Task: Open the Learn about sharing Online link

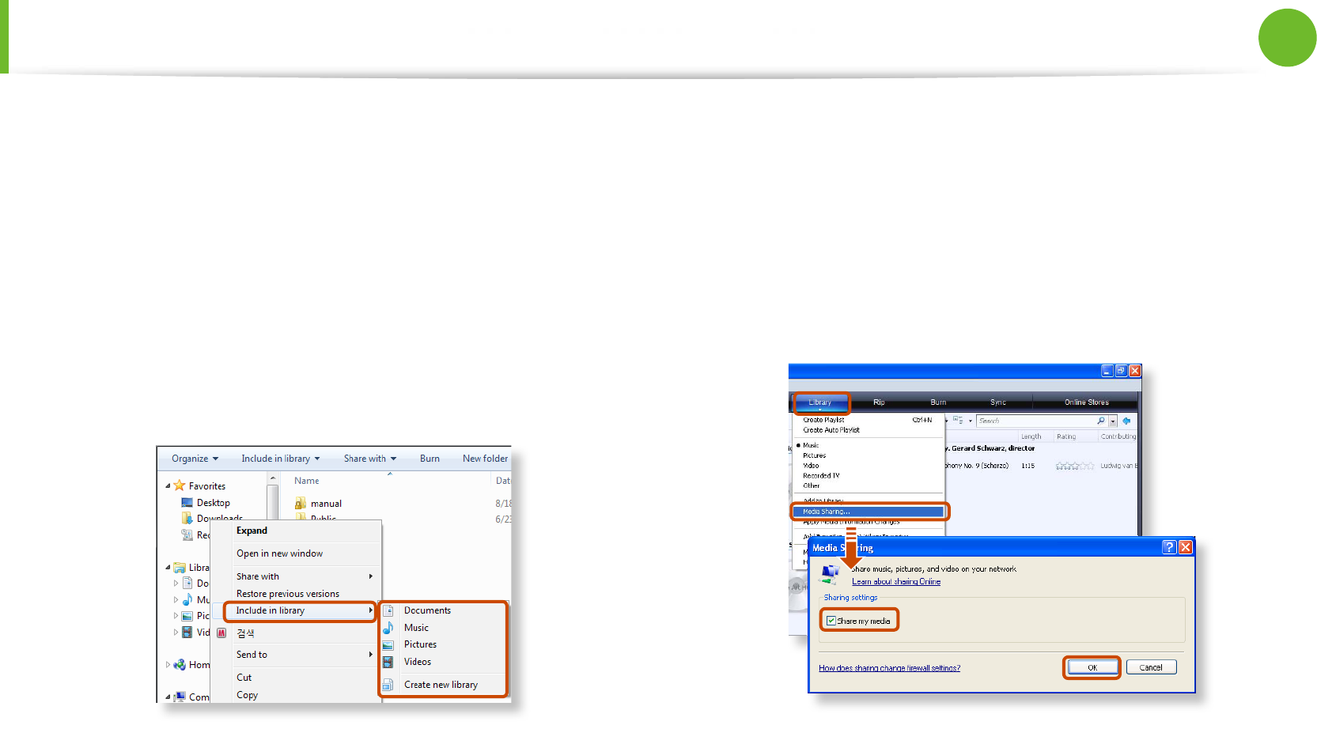Action: pos(896,581)
